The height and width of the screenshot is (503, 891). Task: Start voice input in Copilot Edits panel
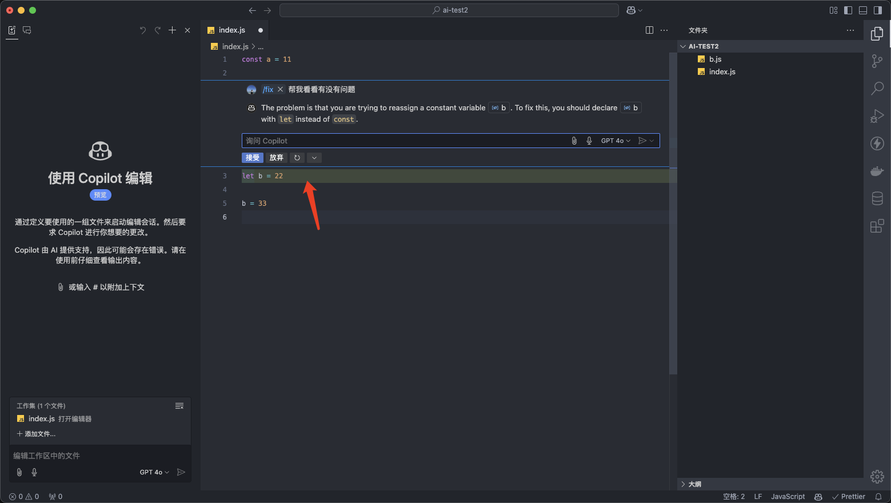[34, 472]
